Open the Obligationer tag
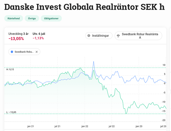 pyautogui.click(x=51, y=18)
